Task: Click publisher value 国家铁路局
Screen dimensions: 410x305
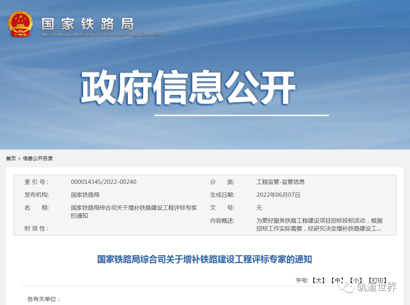Action: pyautogui.click(x=85, y=195)
